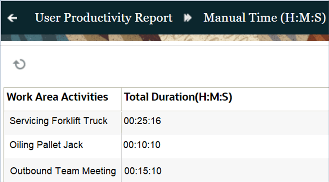Click the decorative banner strip

[x=164, y=38]
